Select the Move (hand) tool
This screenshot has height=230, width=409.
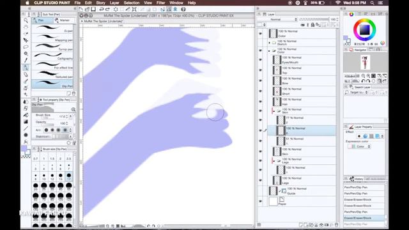pyautogui.click(x=26, y=27)
